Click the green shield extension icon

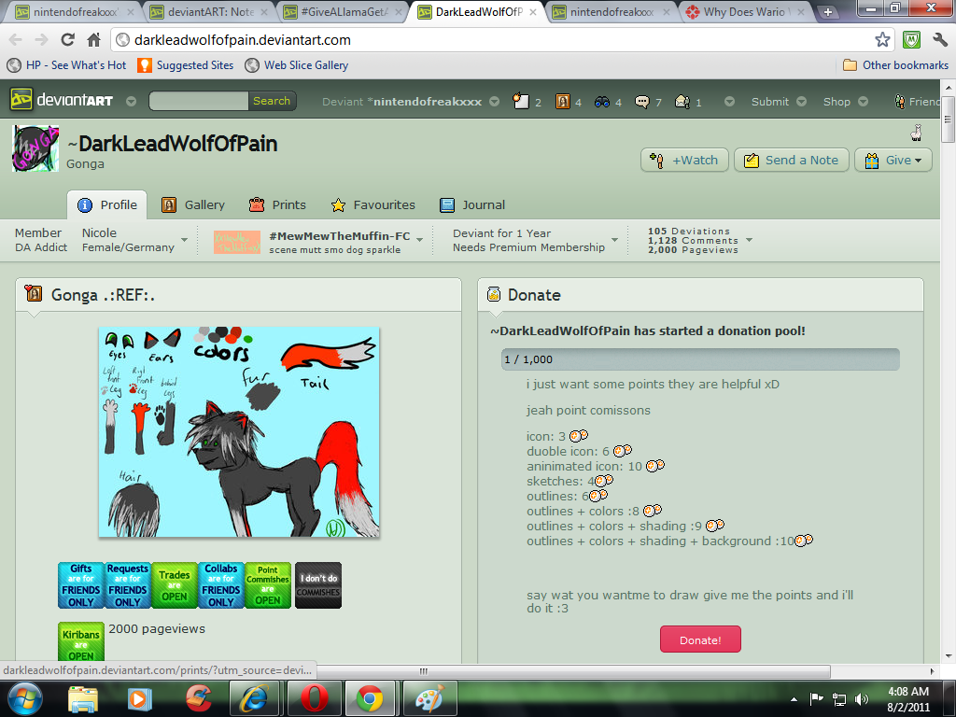point(911,40)
